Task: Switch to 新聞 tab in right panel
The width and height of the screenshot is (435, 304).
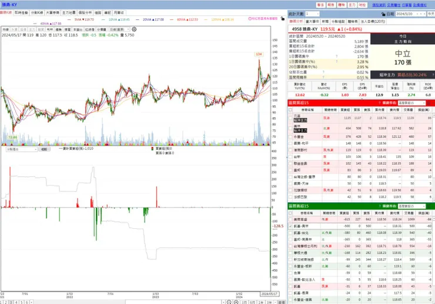Action: click(x=325, y=21)
